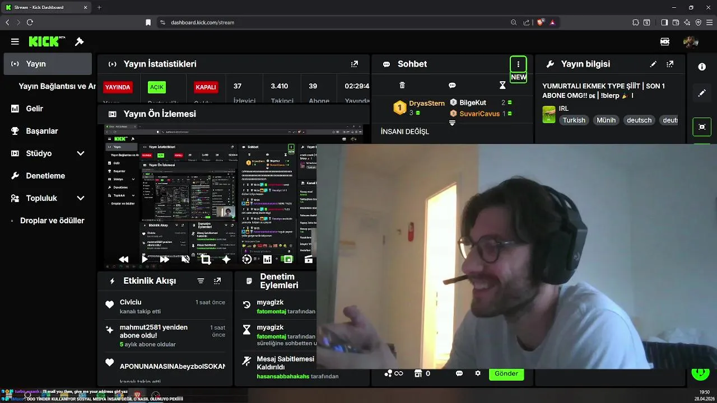The width and height of the screenshot is (717, 403).
Task: Click the hourglass slow-mode icon in Sohbet
Action: click(x=502, y=85)
